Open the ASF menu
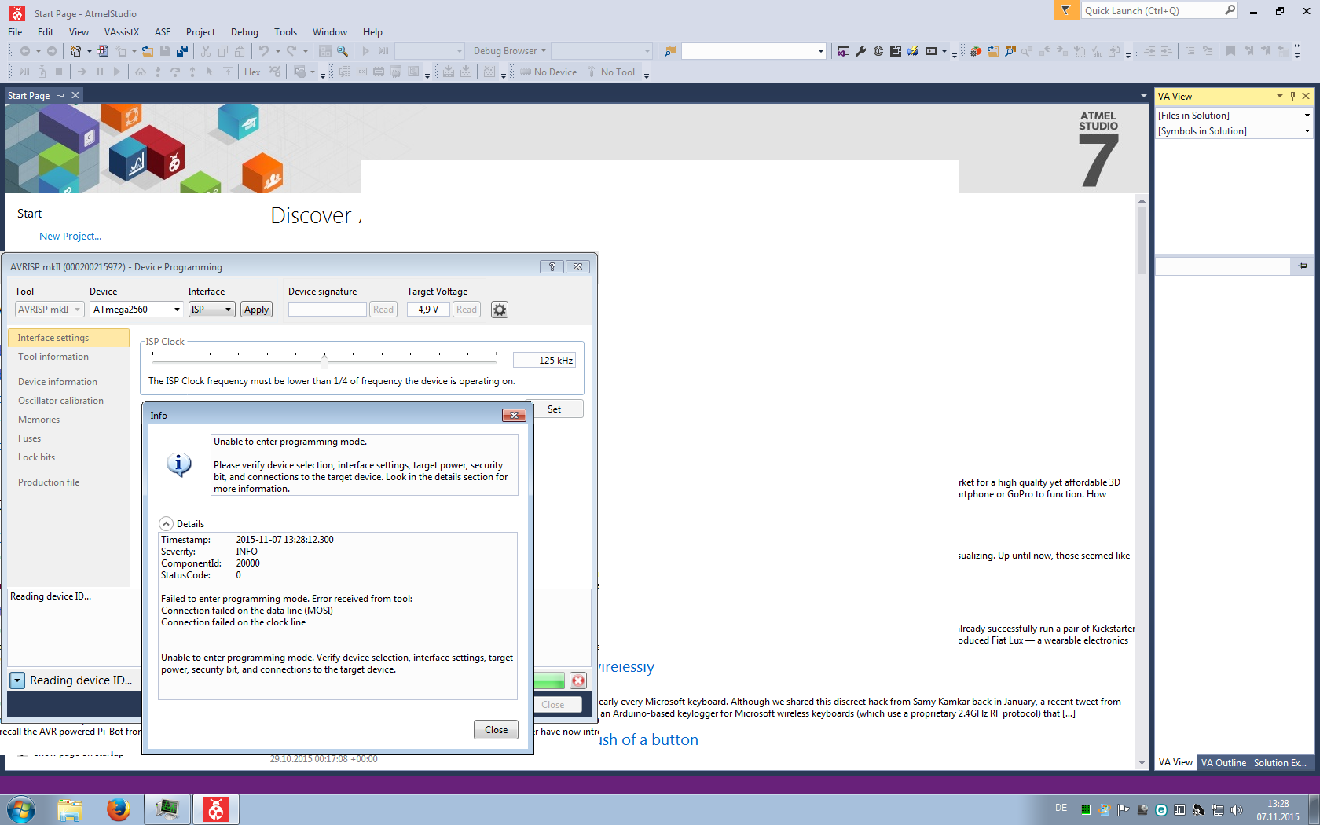The height and width of the screenshot is (825, 1320). [x=163, y=32]
